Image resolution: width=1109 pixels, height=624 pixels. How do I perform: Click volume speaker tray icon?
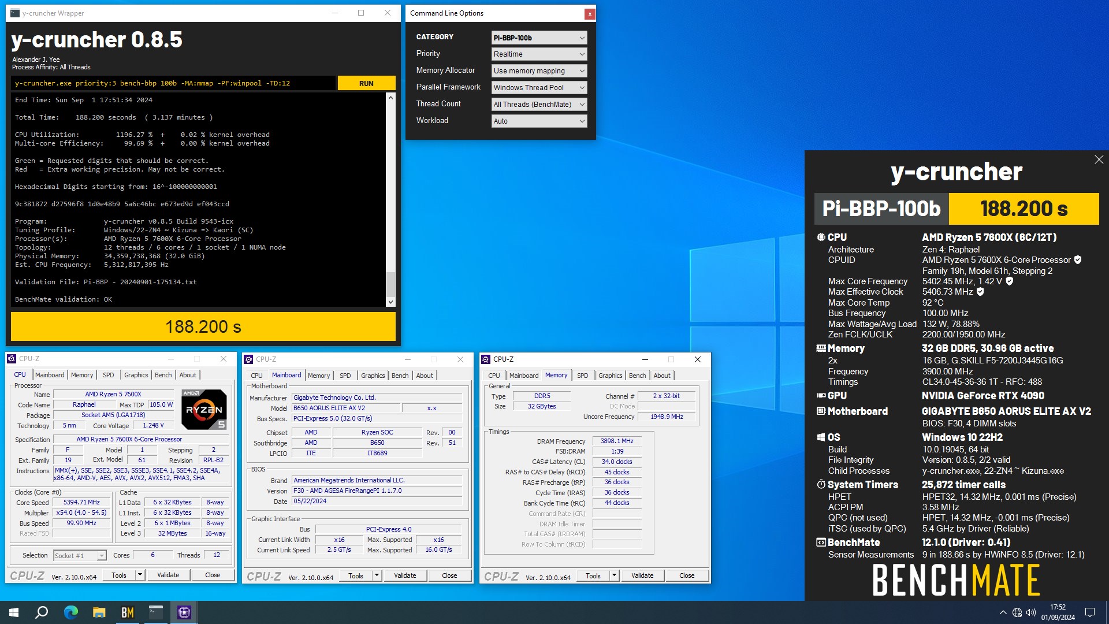[x=1031, y=612]
